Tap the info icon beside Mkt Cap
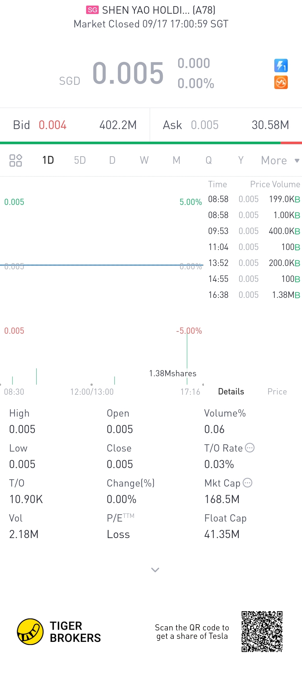This screenshot has height=680, width=302. click(247, 483)
